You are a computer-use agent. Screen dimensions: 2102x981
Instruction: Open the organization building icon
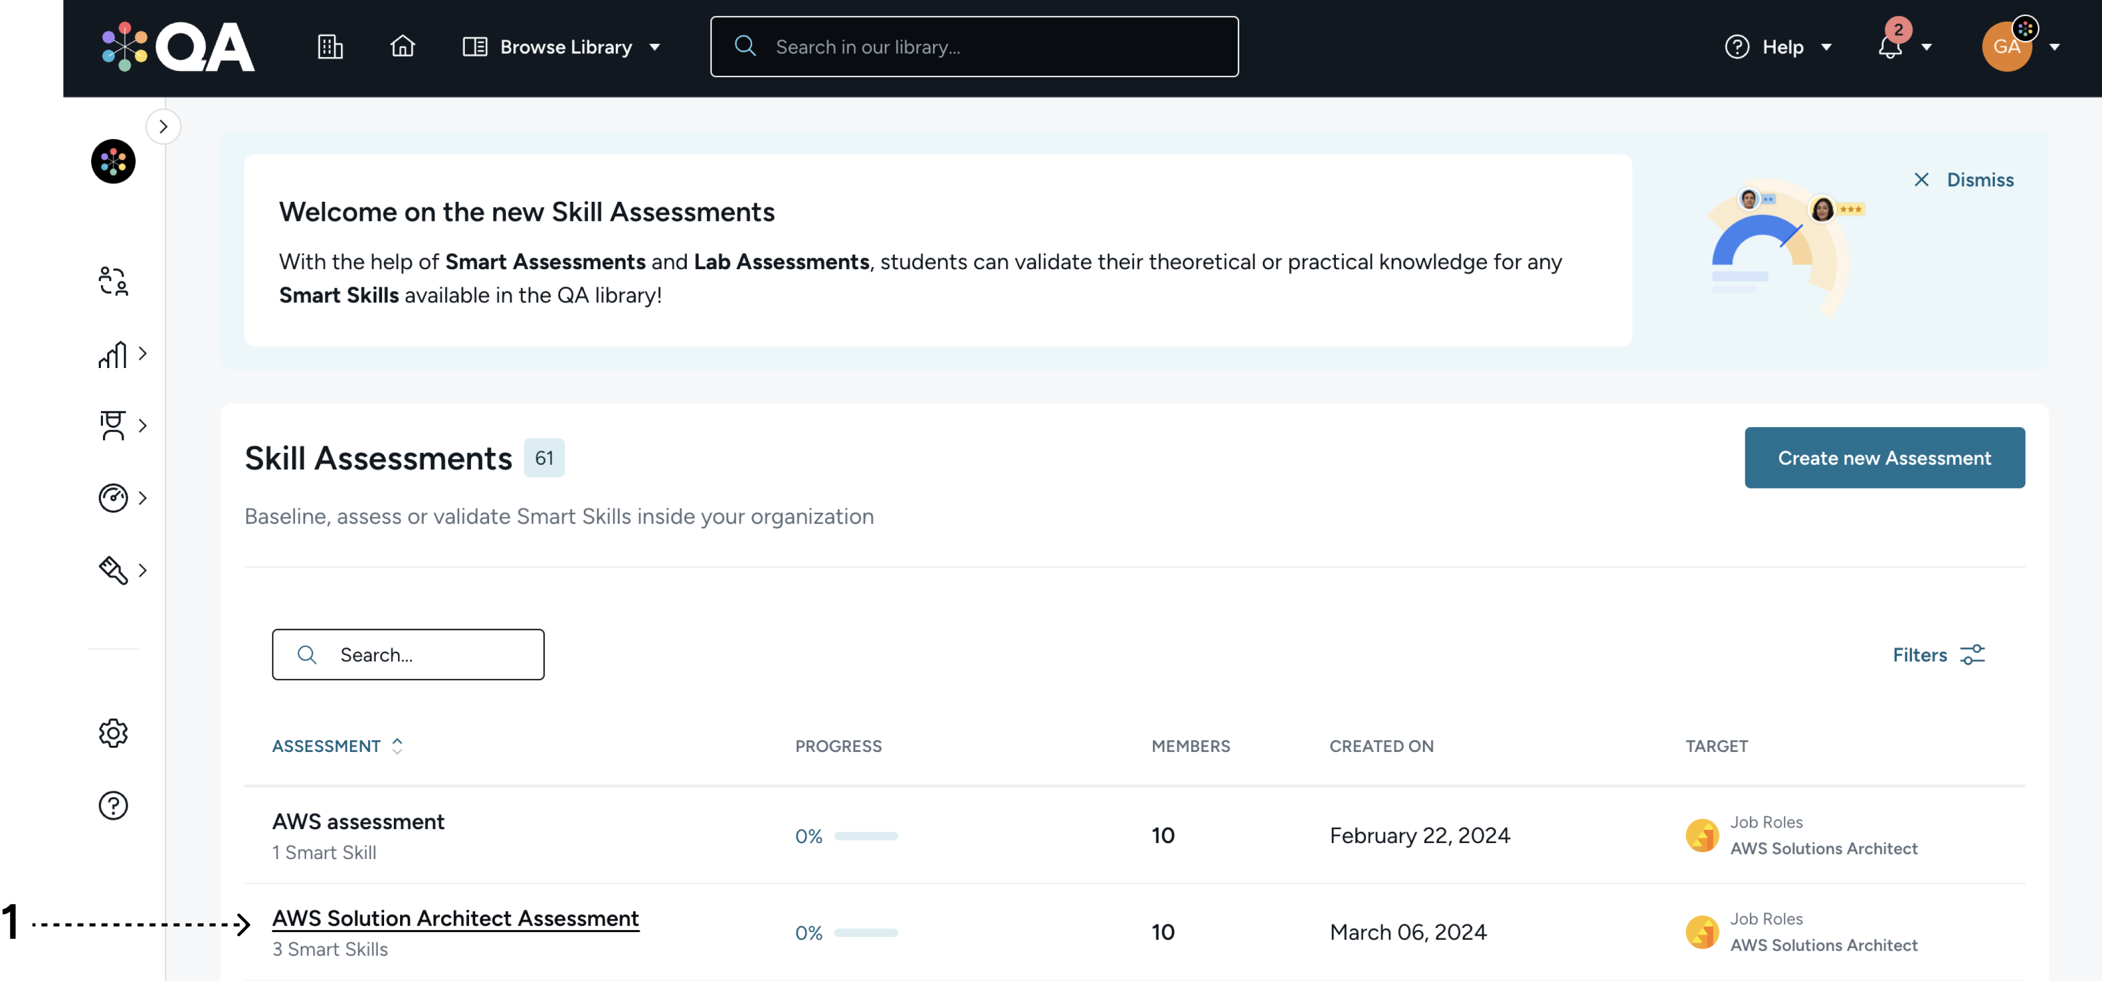(329, 46)
